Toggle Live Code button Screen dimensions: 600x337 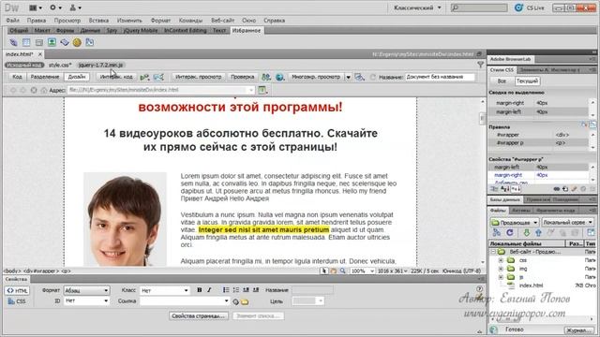(116, 77)
